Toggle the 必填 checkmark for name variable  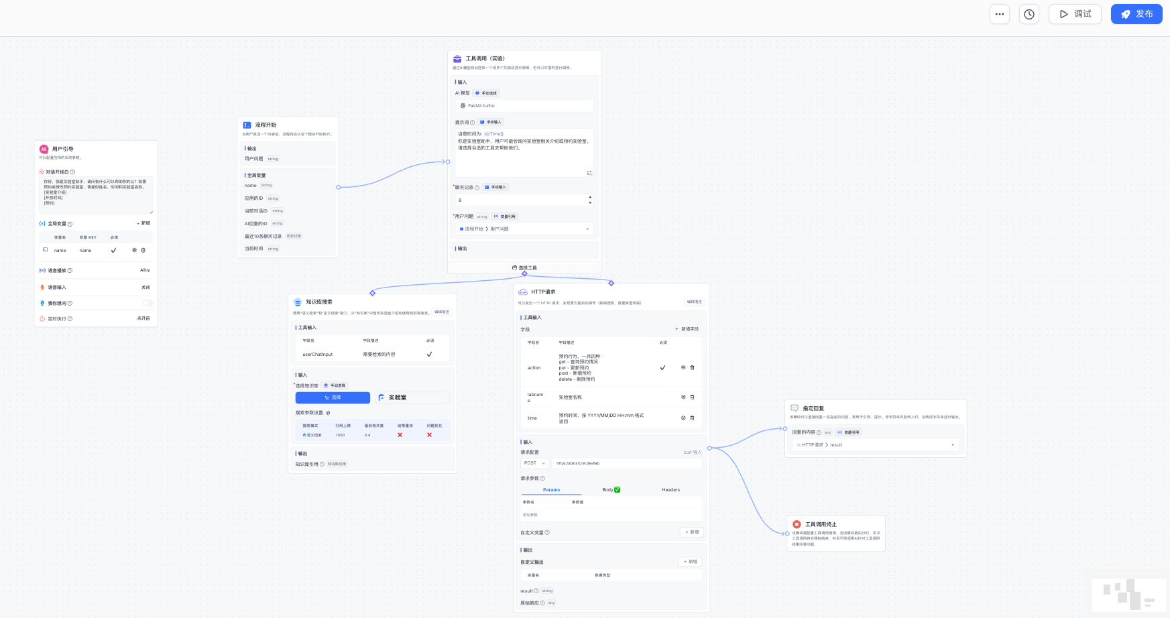pos(113,250)
